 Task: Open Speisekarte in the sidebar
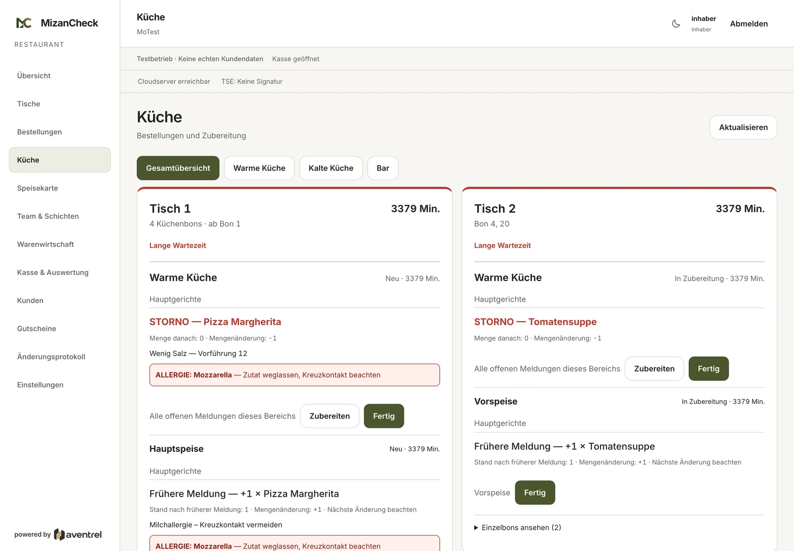coord(60,188)
